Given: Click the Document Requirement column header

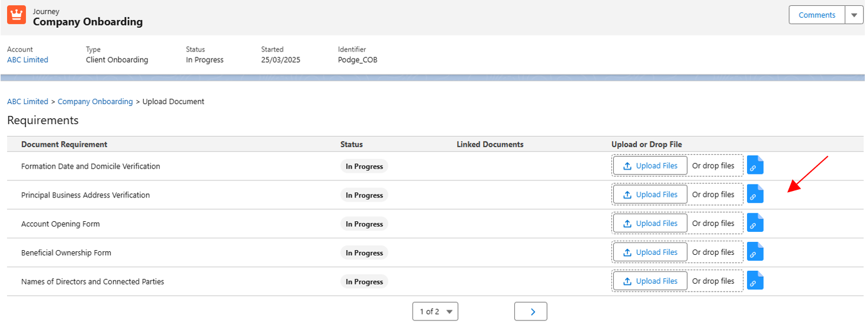Looking at the screenshot, I should [x=65, y=144].
